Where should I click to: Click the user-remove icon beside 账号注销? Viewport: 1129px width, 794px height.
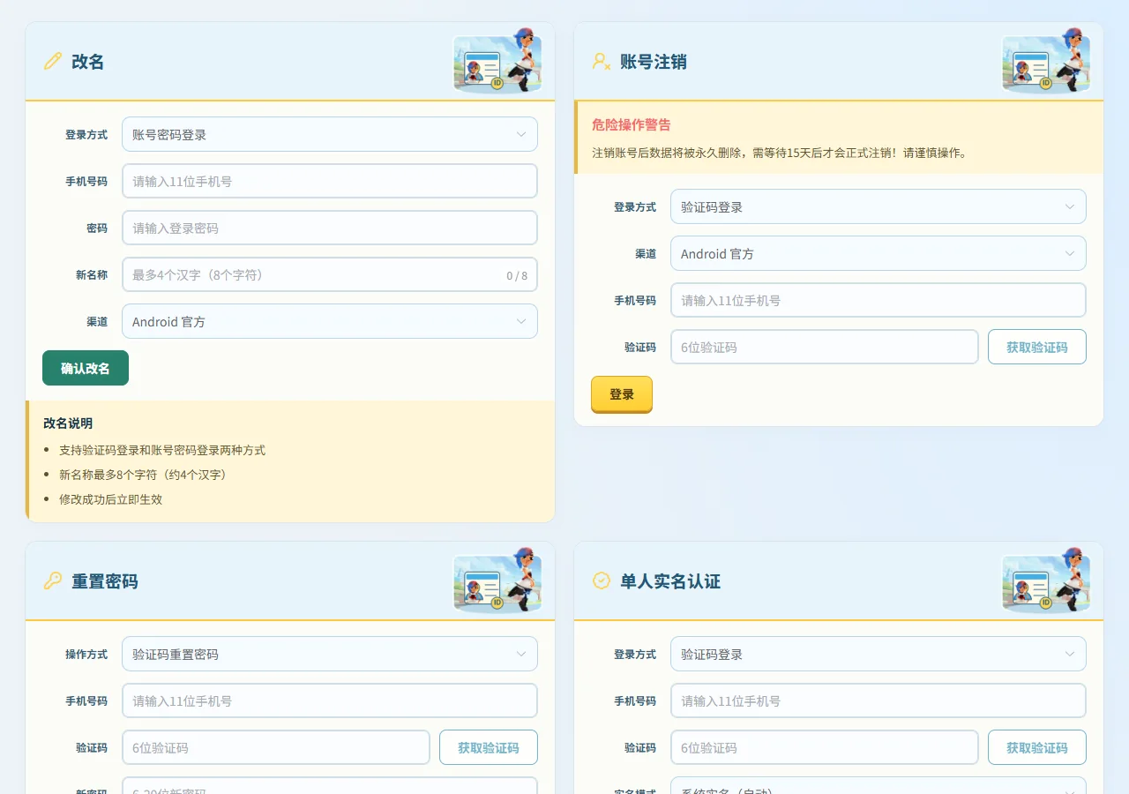602,61
